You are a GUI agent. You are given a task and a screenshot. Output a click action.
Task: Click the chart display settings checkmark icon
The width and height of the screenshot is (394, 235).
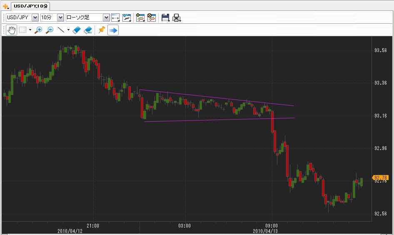[127, 18]
